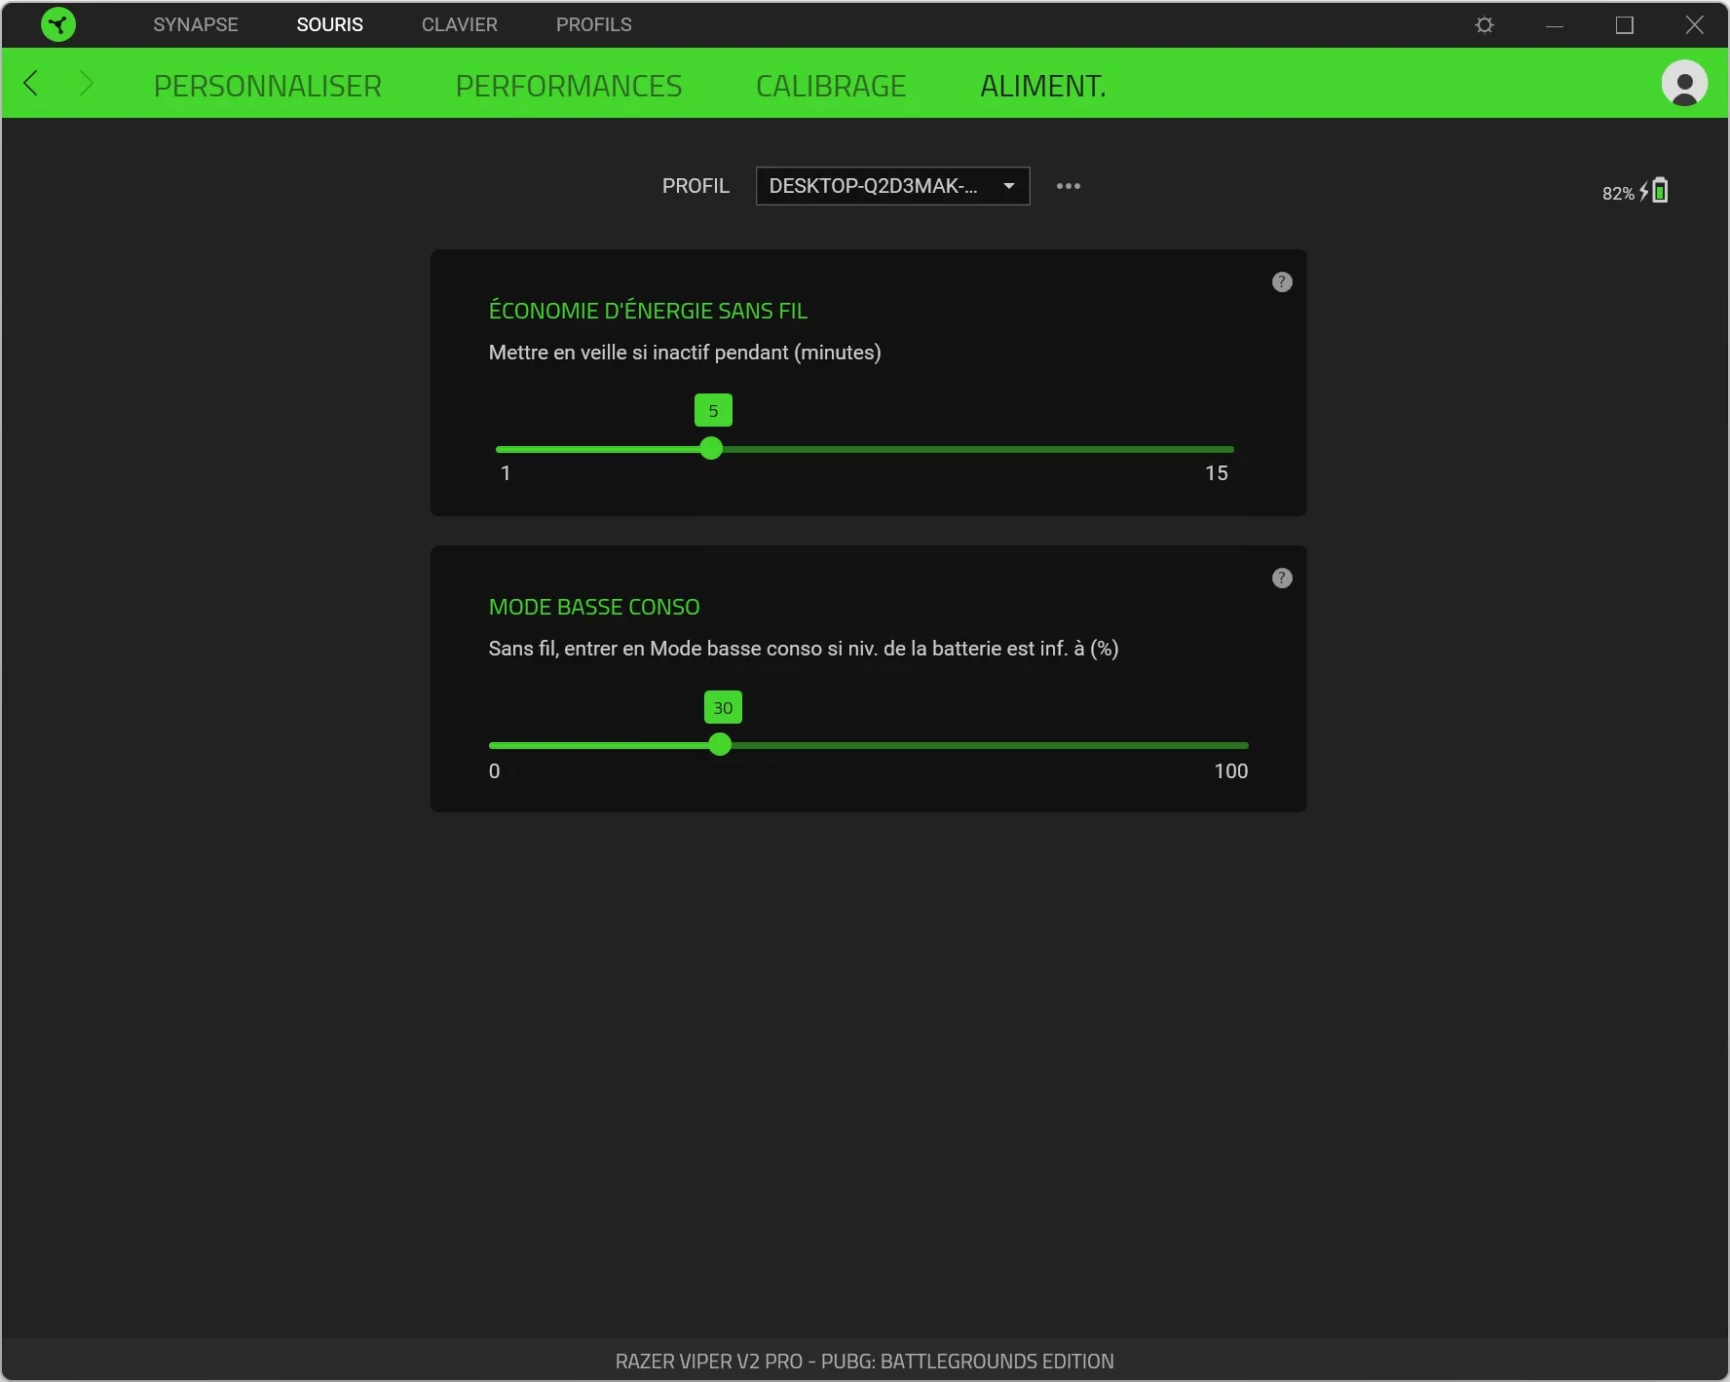1730x1382 pixels.
Task: Click the Razer logo icon
Action: [x=57, y=24]
